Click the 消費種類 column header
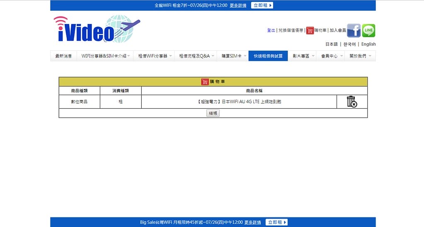This screenshot has width=424, height=227. tap(121, 91)
